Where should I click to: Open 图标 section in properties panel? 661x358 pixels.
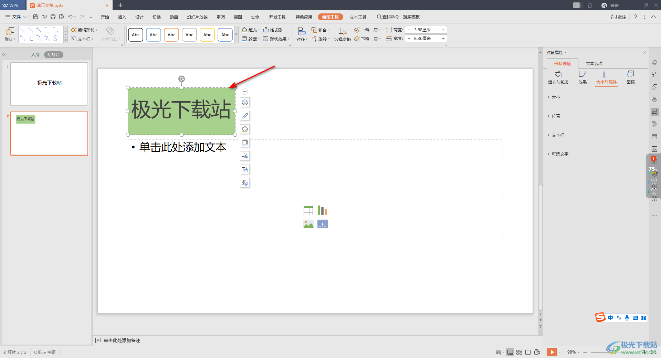[631, 77]
